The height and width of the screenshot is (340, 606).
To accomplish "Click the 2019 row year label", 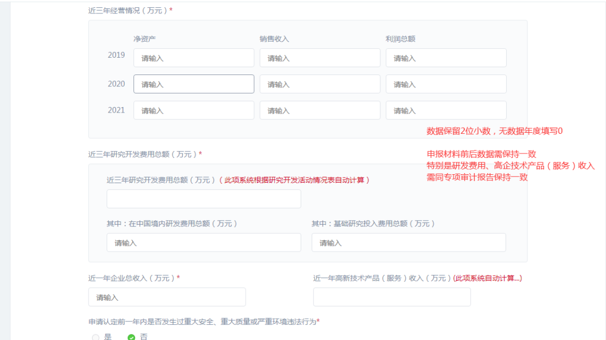I will pyautogui.click(x=116, y=55).
